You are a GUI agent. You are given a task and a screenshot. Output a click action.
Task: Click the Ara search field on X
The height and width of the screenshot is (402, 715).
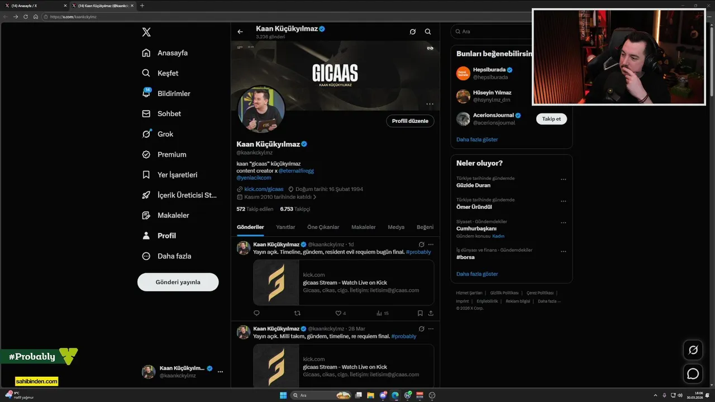click(x=492, y=32)
